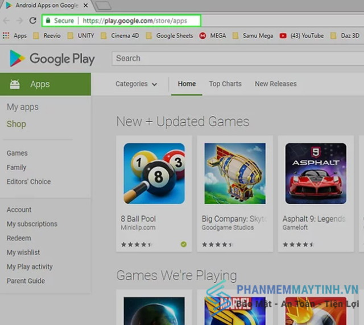This screenshot has height=325, width=364.
Task: Open the Asphalt 9 car thumbnail
Action: pos(316,173)
